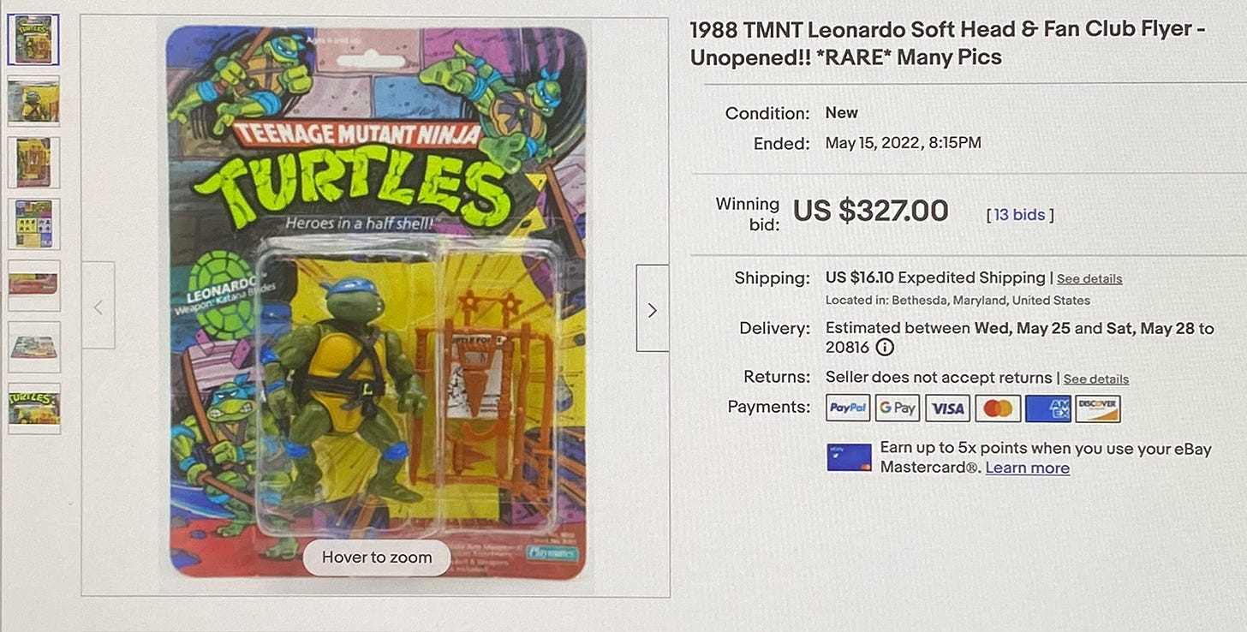The image size is (1247, 632).
Task: Click the Hover to zoom button
Action: pos(377,557)
